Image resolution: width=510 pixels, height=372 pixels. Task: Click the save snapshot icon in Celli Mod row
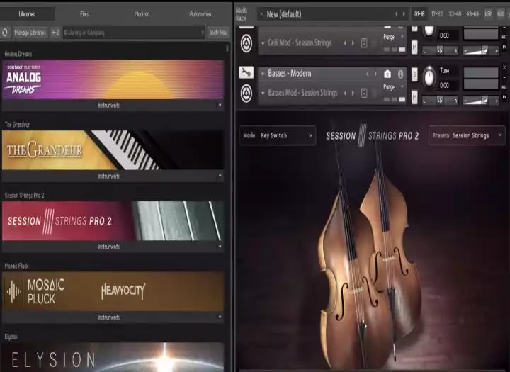point(364,43)
